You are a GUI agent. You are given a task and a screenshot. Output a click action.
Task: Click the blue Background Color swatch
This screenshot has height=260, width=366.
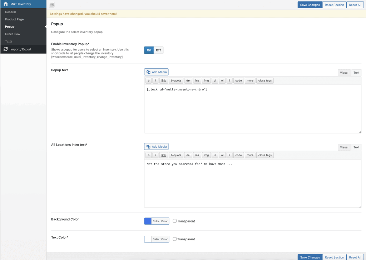coord(148,221)
